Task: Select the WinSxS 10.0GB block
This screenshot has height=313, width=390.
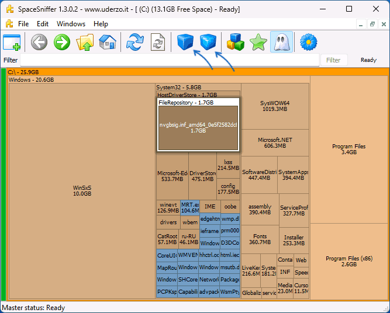Action: [82, 190]
